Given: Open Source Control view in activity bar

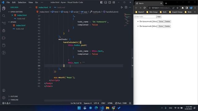Looking at the screenshot, I should [4, 23].
